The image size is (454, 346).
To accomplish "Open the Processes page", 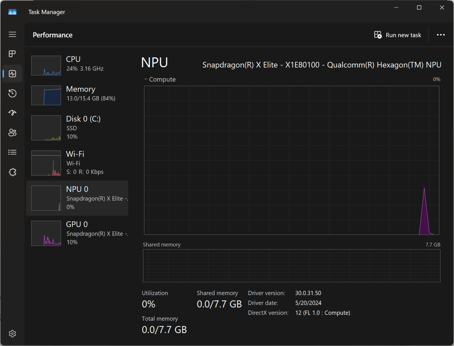I will click(x=12, y=54).
